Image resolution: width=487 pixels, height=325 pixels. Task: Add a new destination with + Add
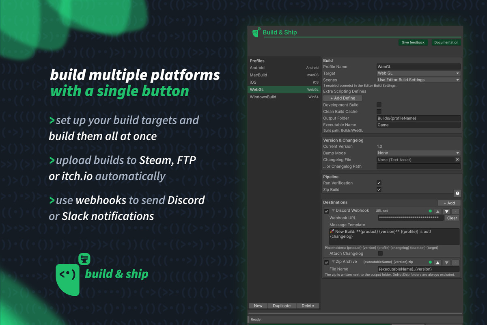[449, 203]
